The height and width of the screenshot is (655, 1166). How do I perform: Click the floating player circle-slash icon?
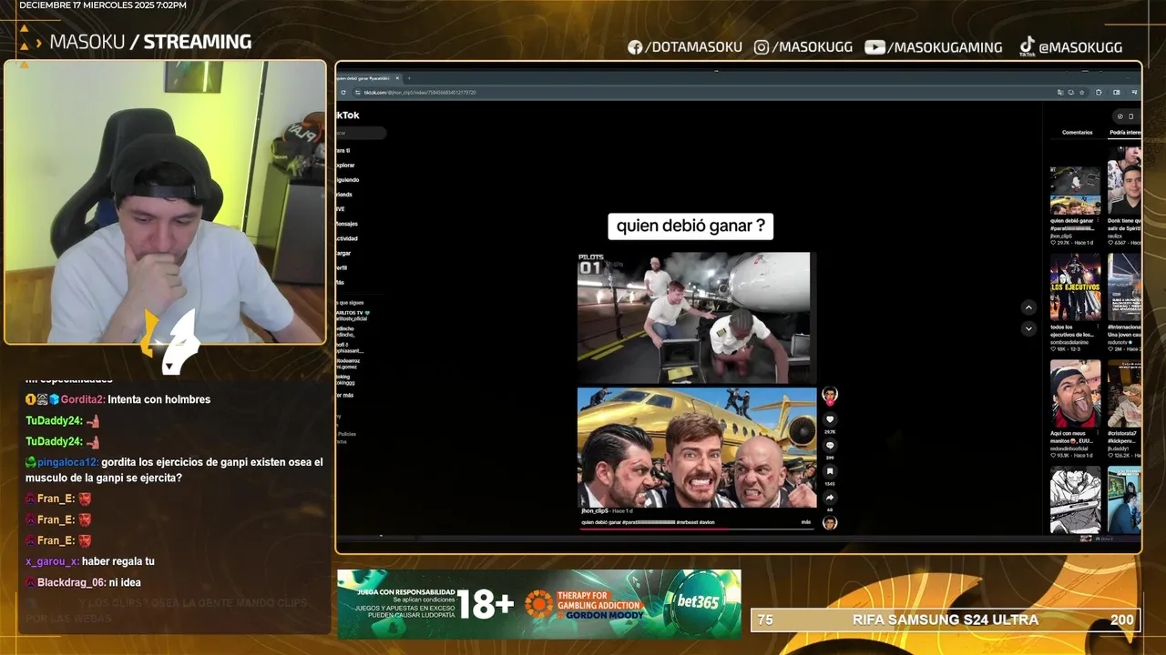[x=1120, y=116]
